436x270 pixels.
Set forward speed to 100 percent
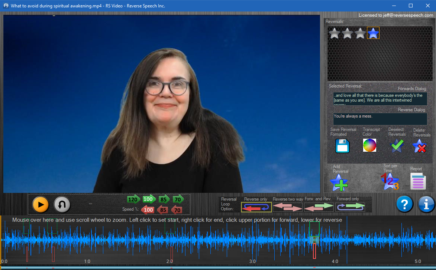point(148,199)
